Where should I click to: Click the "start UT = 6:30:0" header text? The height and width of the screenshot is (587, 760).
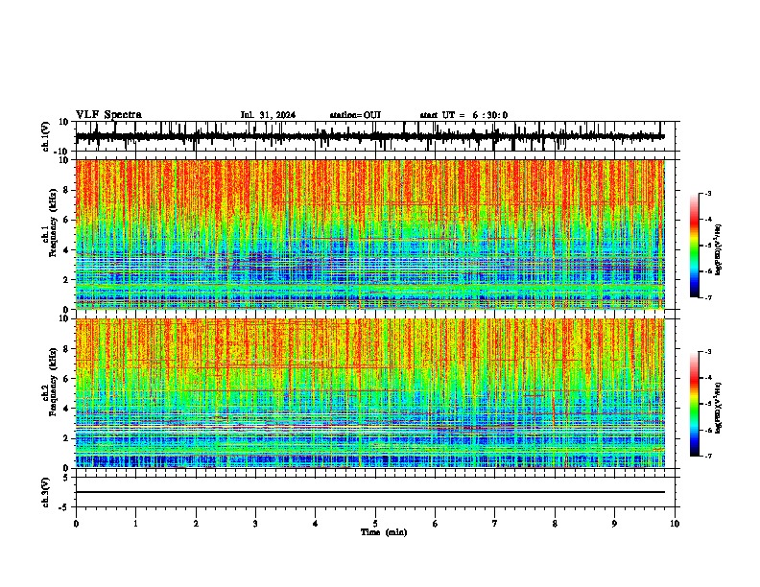[x=463, y=115]
